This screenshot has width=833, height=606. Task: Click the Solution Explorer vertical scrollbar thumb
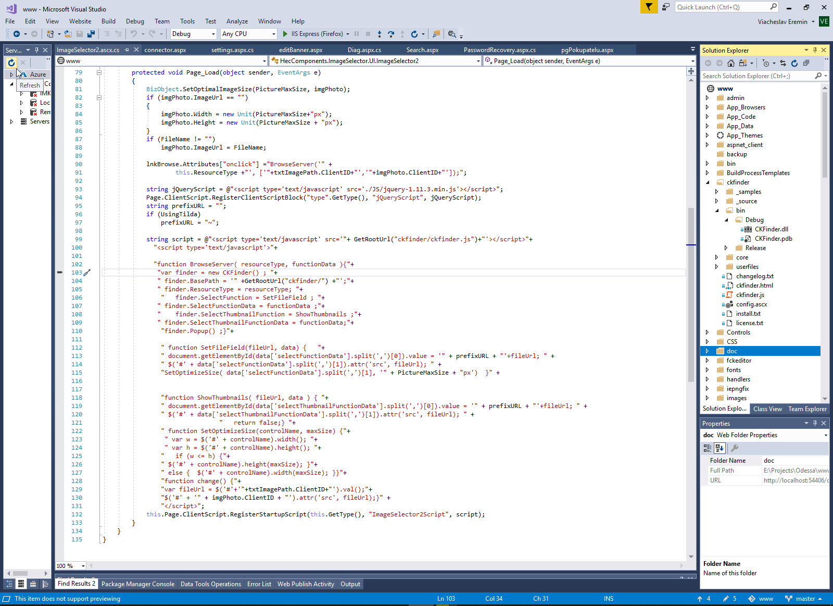pyautogui.click(x=825, y=134)
